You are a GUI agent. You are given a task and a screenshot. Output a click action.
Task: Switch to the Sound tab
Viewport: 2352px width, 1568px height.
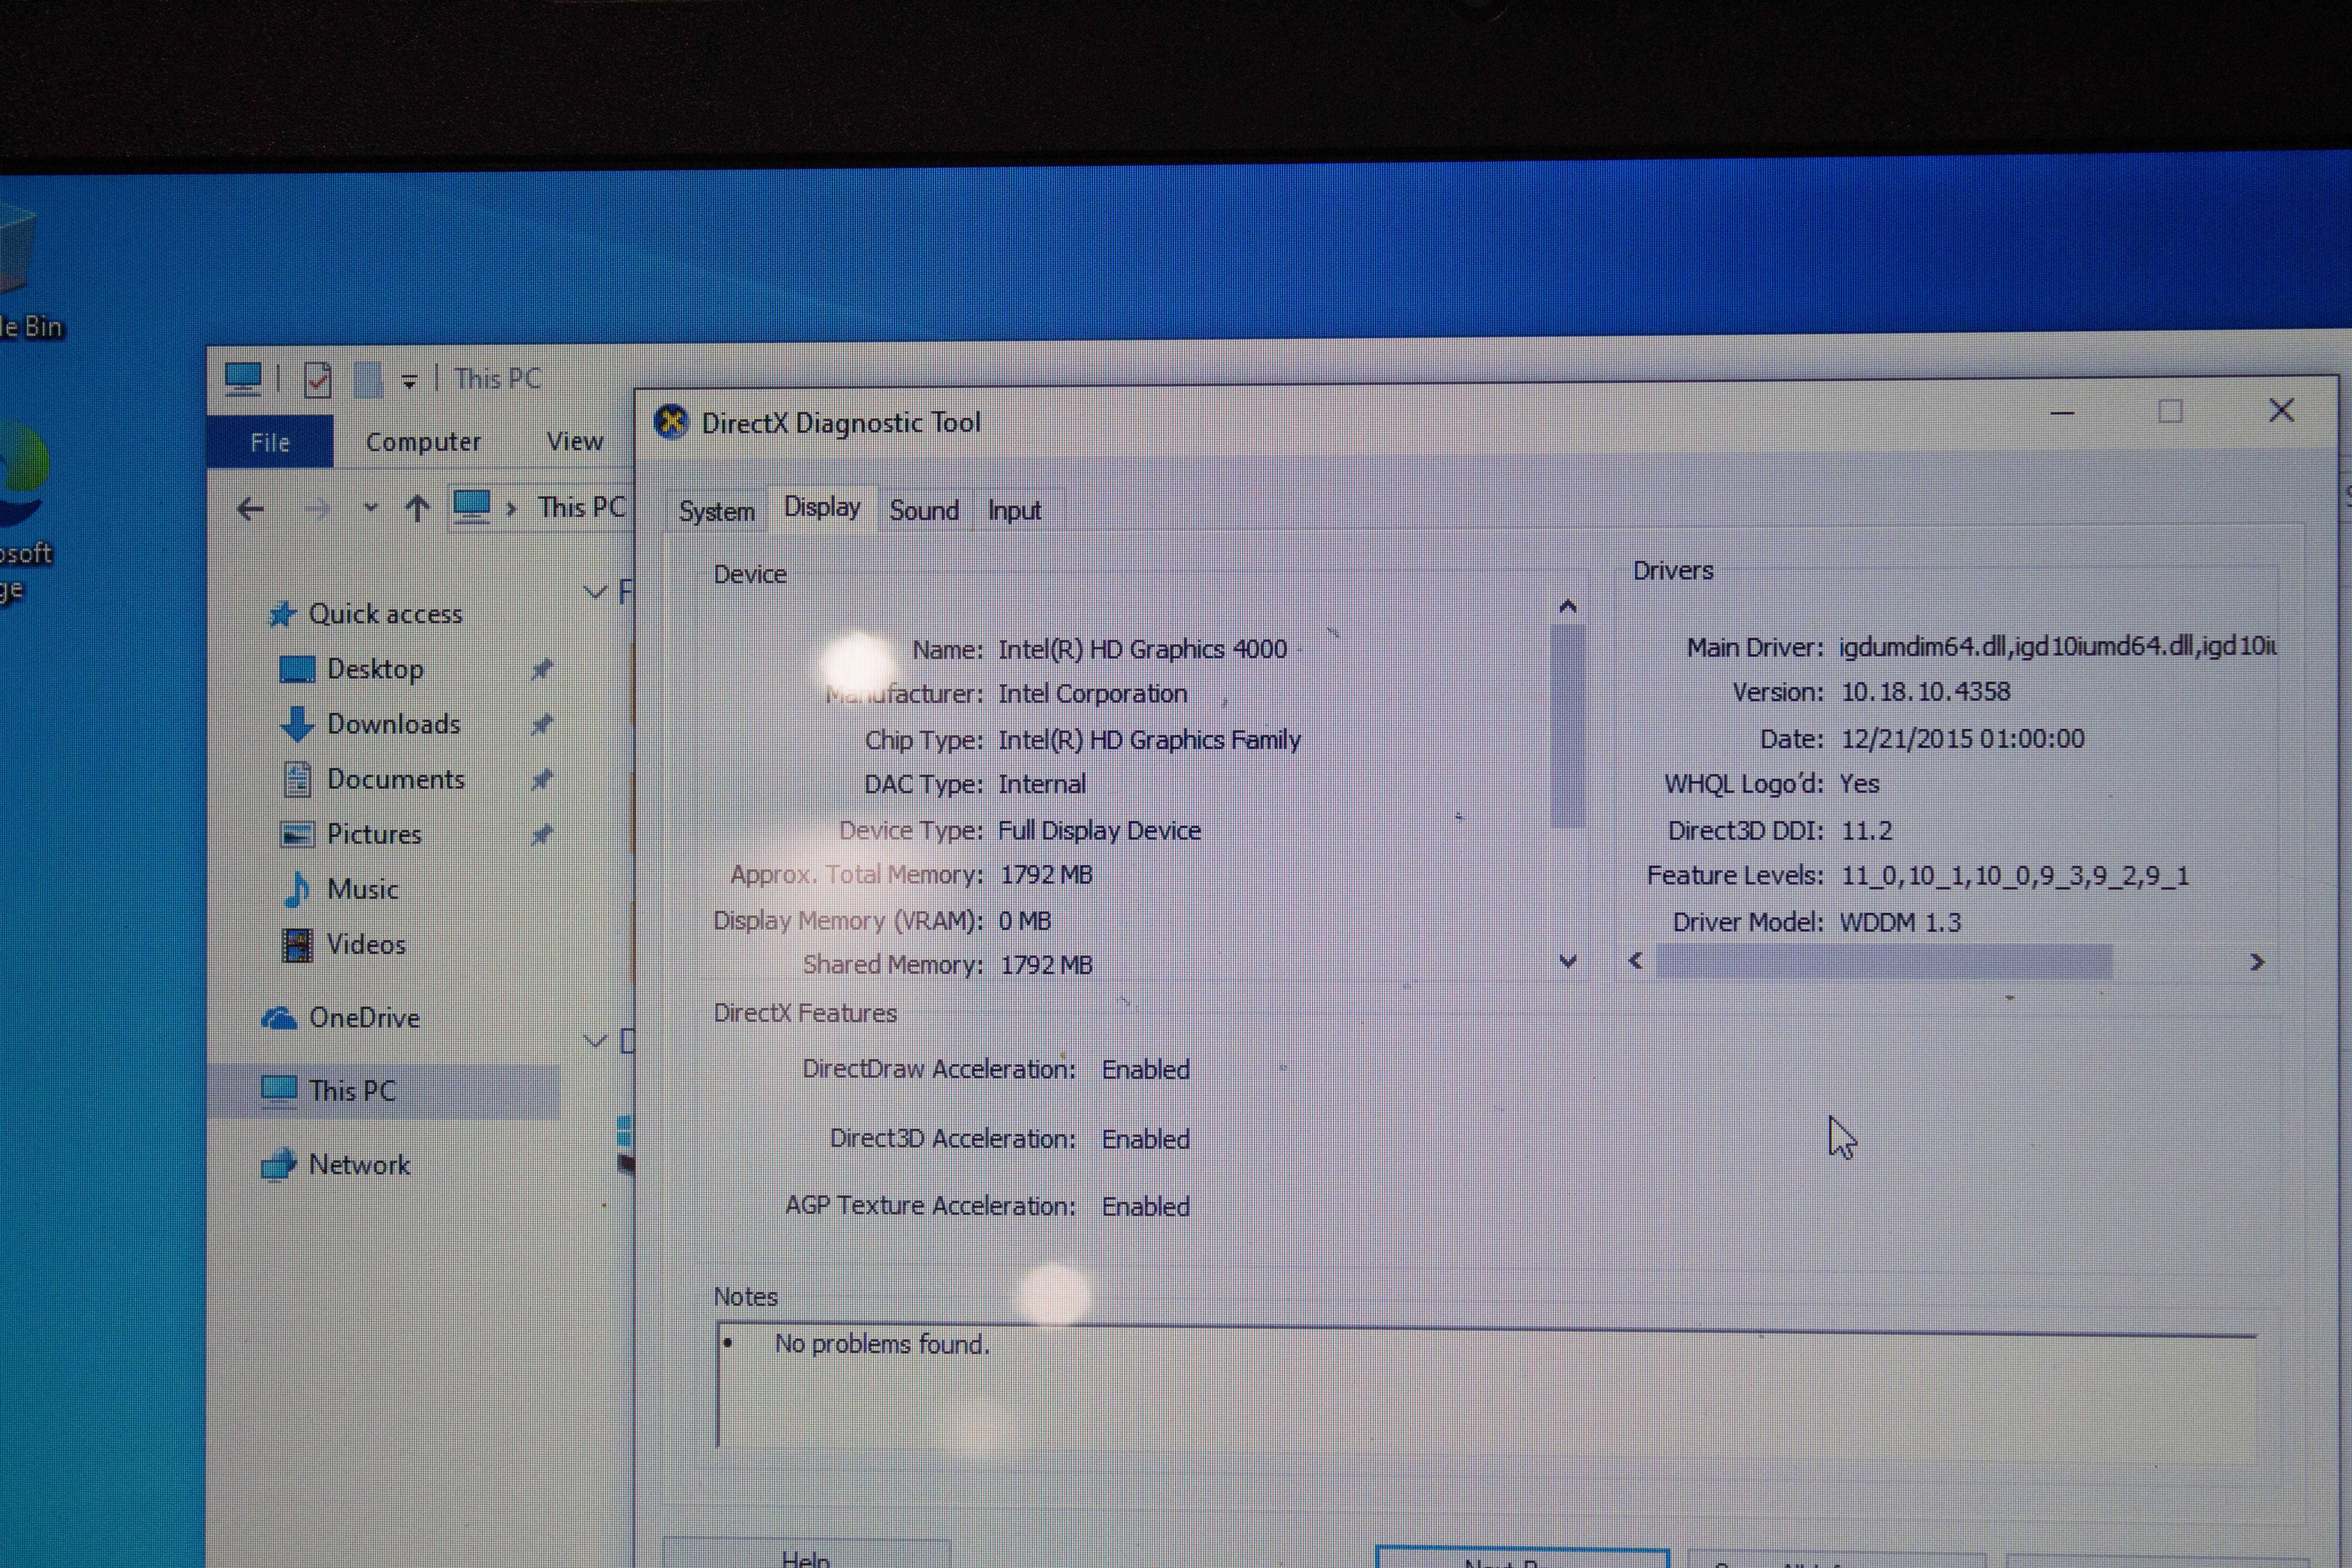[x=924, y=510]
